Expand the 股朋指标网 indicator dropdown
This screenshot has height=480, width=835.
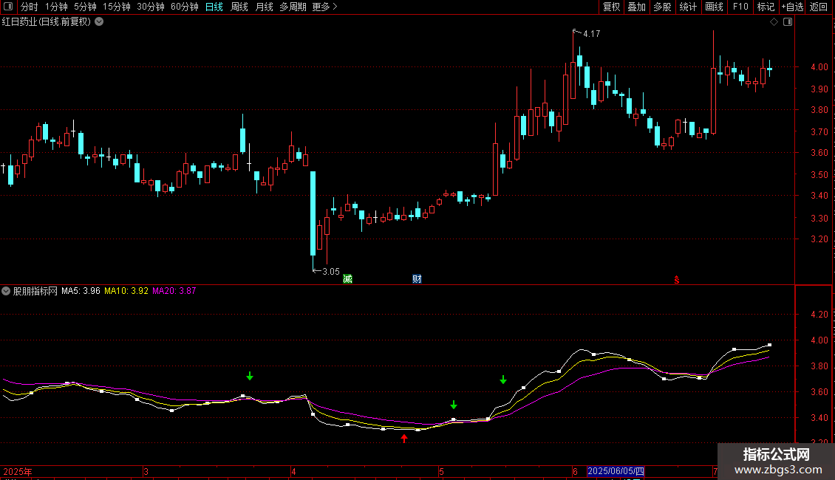[6, 291]
